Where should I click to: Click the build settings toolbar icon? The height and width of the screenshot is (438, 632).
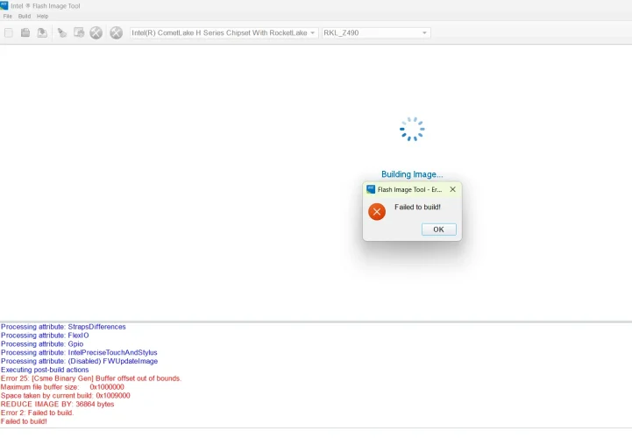tap(79, 32)
